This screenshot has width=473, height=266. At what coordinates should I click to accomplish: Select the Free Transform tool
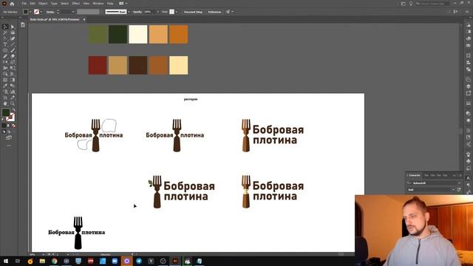[13, 68]
